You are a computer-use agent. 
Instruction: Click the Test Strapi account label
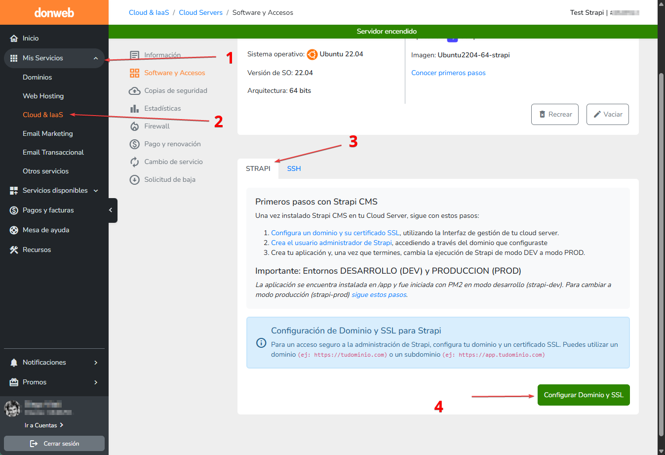pos(587,12)
